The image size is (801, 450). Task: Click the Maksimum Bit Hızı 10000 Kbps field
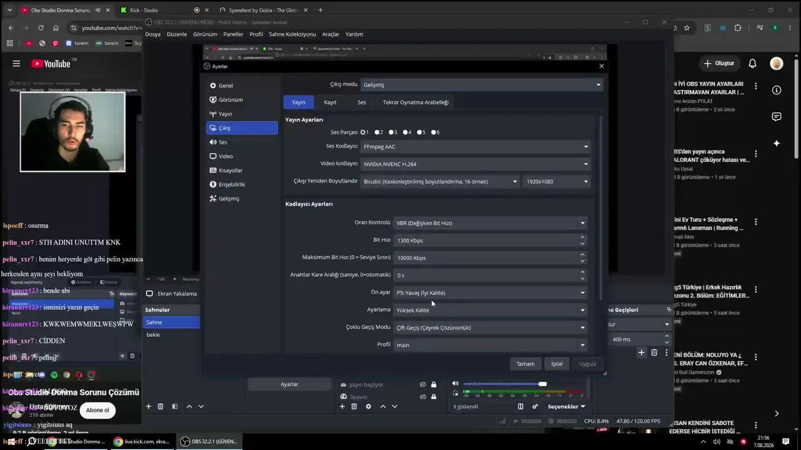491,257
